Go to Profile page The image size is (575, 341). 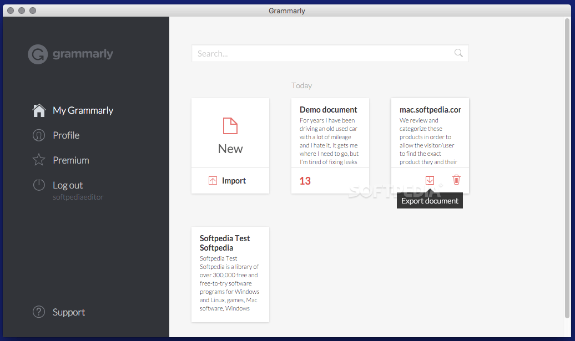tap(66, 135)
